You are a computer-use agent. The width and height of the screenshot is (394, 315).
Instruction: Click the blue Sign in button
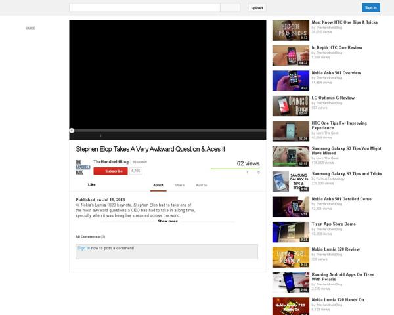[370, 8]
